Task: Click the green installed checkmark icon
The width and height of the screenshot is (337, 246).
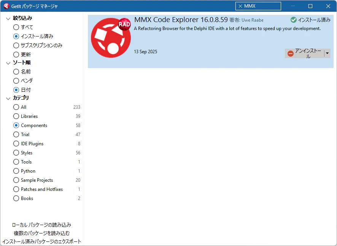Action: point(293,20)
